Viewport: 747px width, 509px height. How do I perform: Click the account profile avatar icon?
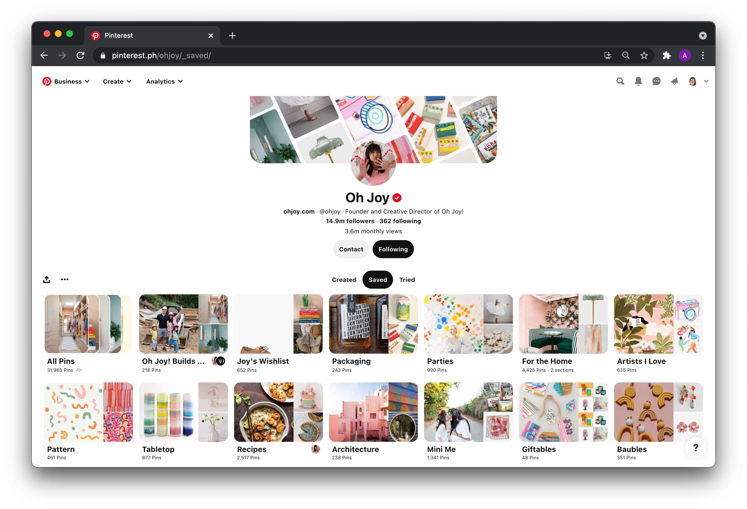692,81
